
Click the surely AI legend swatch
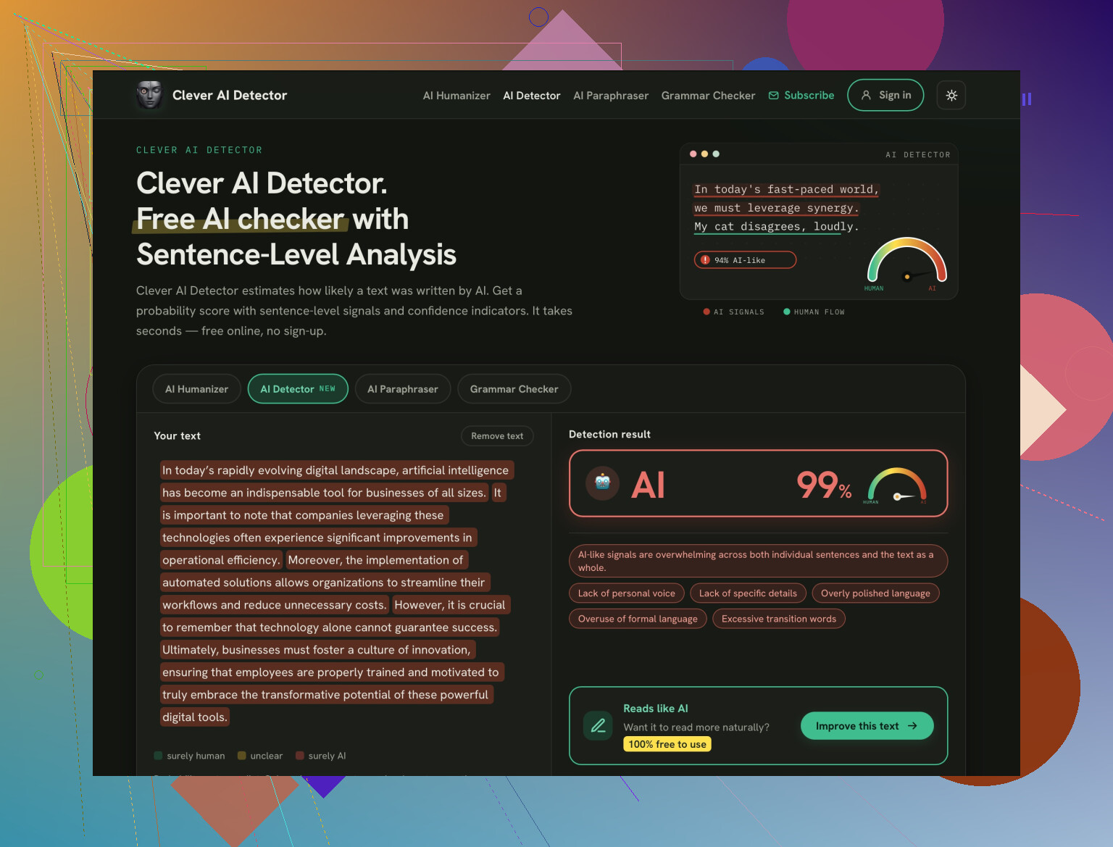[300, 756]
